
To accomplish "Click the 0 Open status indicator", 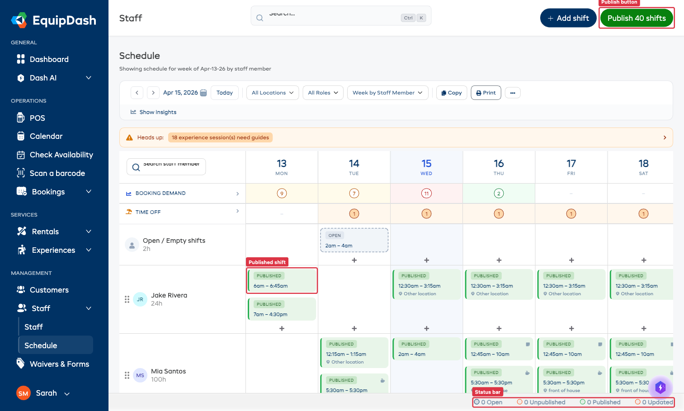I will pos(488,402).
